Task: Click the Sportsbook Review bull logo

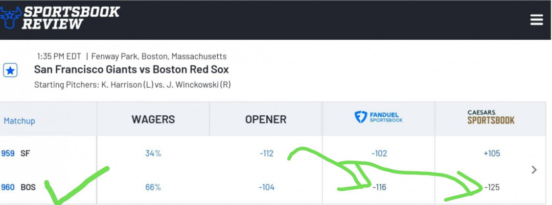Action: coord(10,18)
